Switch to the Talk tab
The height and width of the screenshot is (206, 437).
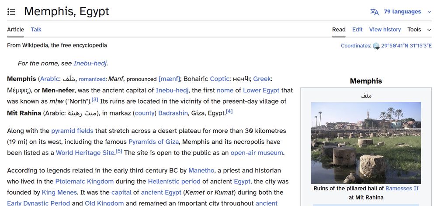36,30
